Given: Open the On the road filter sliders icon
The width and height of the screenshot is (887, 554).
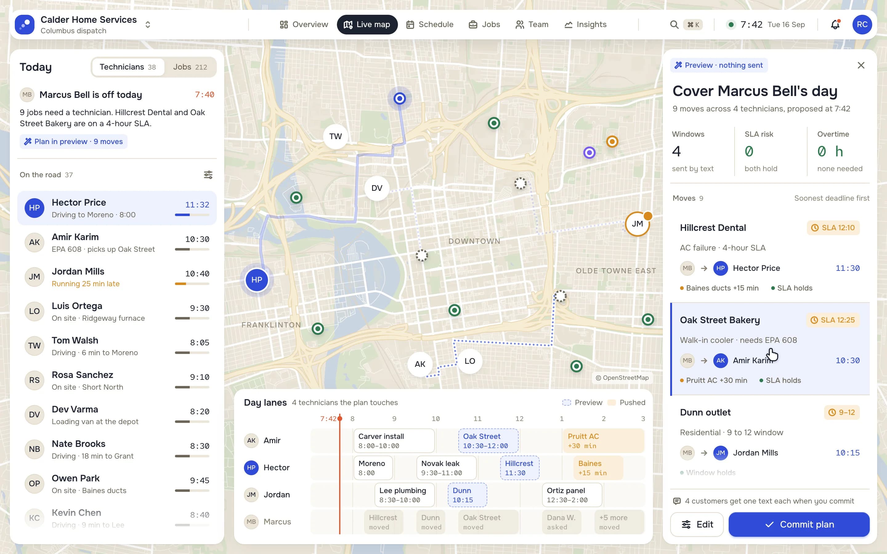Looking at the screenshot, I should (x=208, y=175).
